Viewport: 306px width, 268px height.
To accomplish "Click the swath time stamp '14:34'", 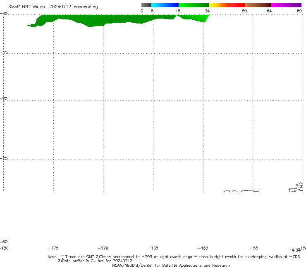I will [x=295, y=250].
